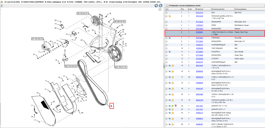Open part number 87377053
The image size is (265, 128).
pyautogui.click(x=200, y=29)
